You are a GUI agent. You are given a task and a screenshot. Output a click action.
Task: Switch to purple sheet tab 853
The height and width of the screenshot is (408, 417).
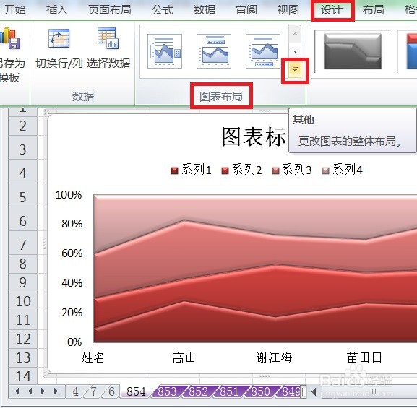click(x=167, y=391)
